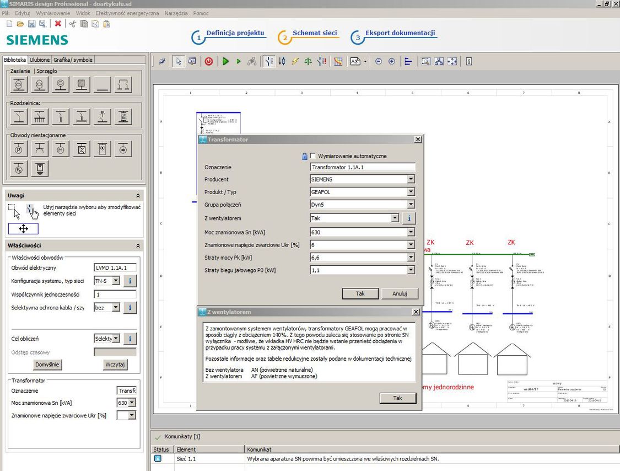
Task: Click the red power stop icon
Action: point(209,61)
